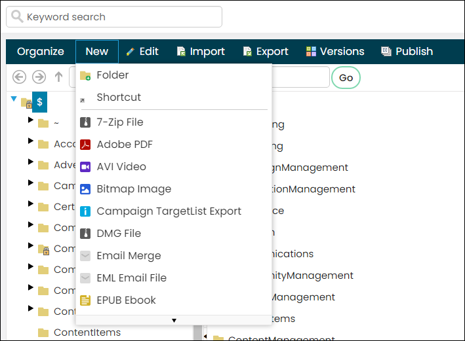
Task: Open the Export menu
Action: [x=266, y=52]
